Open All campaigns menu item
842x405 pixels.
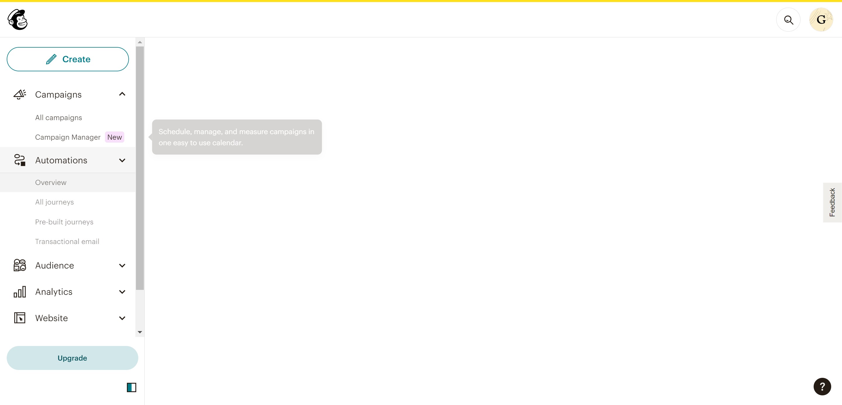[58, 117]
